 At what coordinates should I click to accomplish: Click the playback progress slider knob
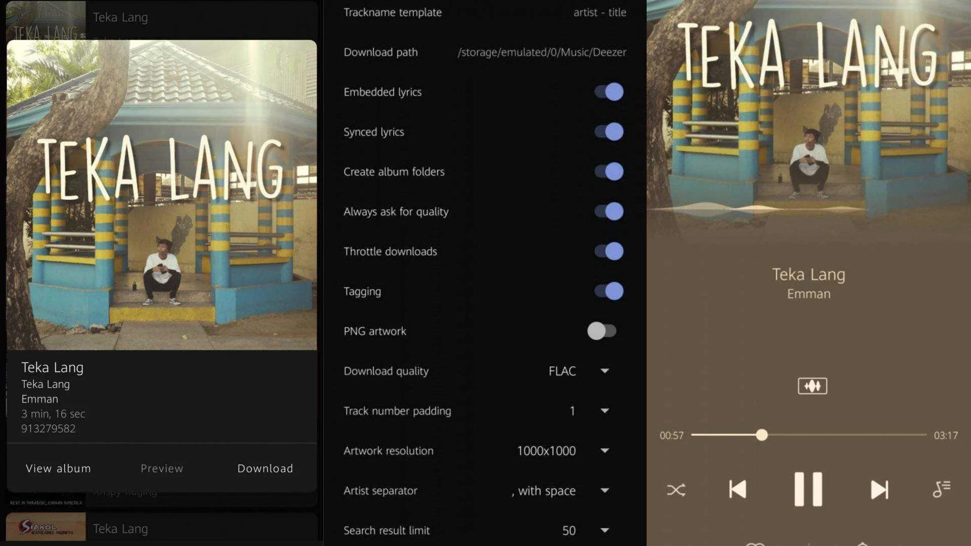pos(762,435)
